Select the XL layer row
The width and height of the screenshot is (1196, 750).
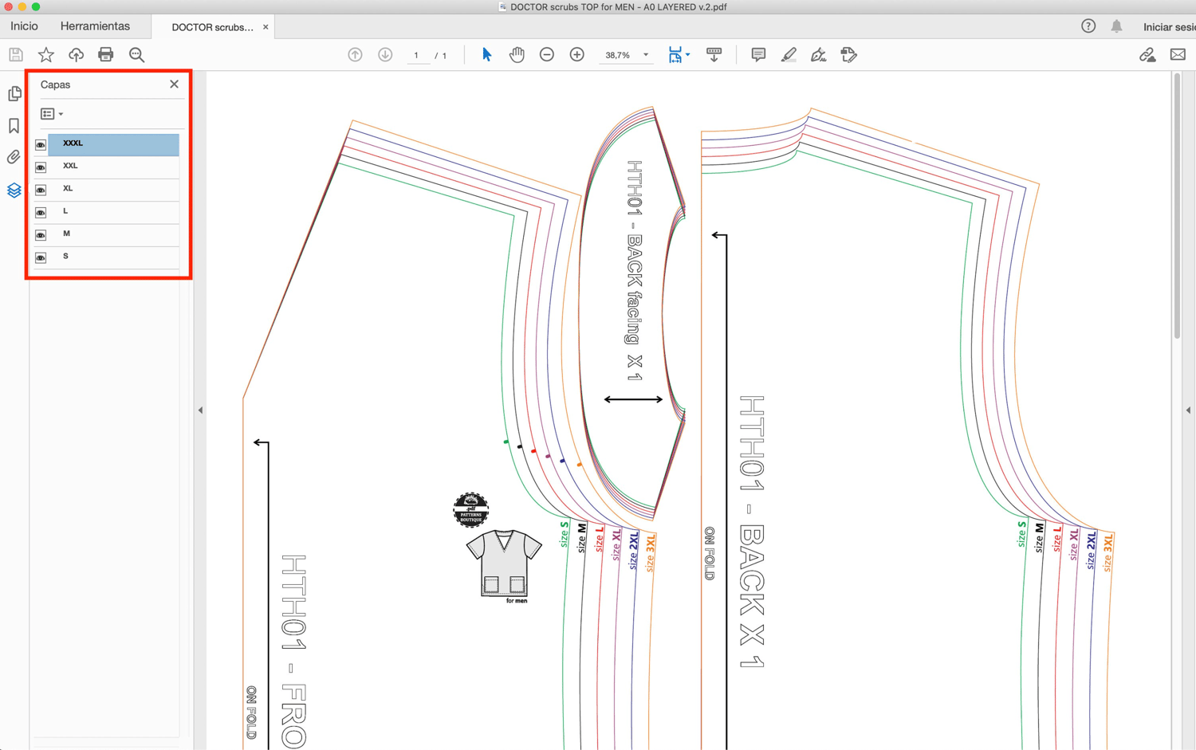113,189
